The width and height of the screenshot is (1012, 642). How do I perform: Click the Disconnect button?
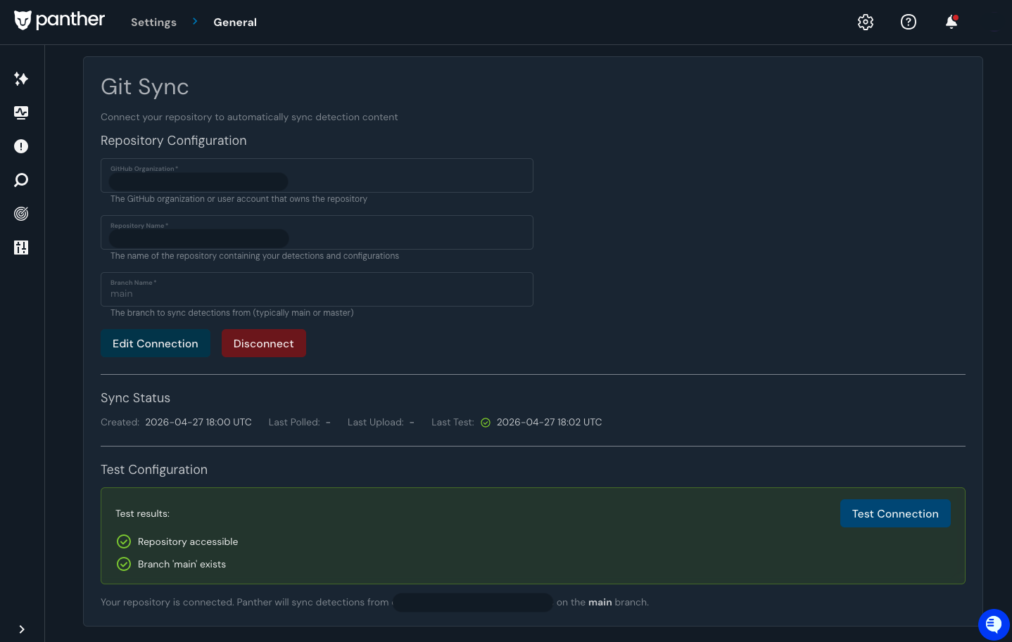pos(264,343)
